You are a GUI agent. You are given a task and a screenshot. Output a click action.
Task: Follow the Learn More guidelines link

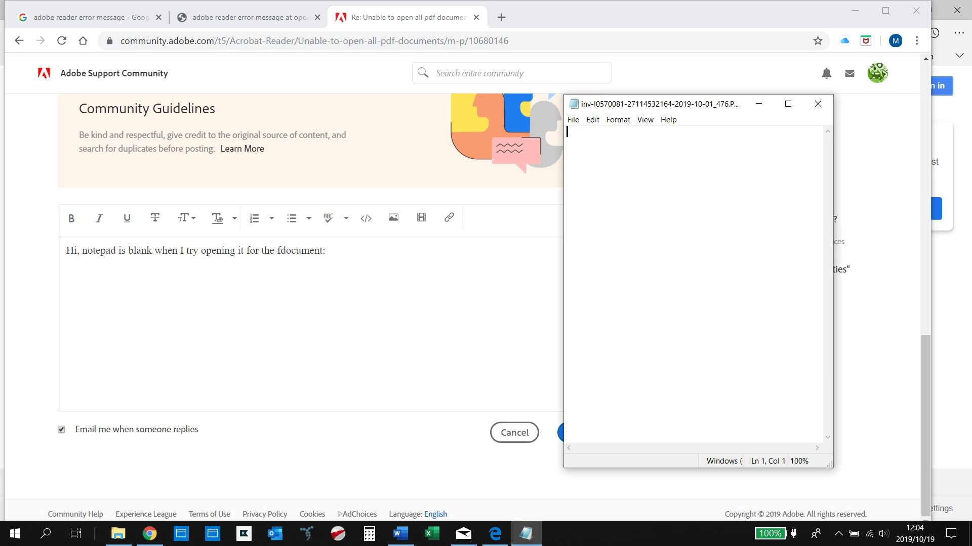(x=242, y=149)
